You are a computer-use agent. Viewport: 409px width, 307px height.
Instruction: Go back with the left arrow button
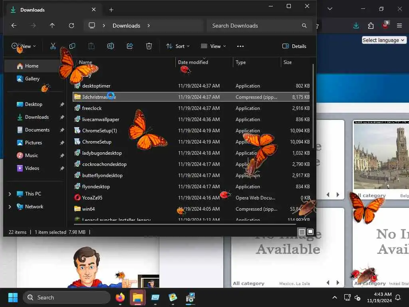click(x=14, y=26)
